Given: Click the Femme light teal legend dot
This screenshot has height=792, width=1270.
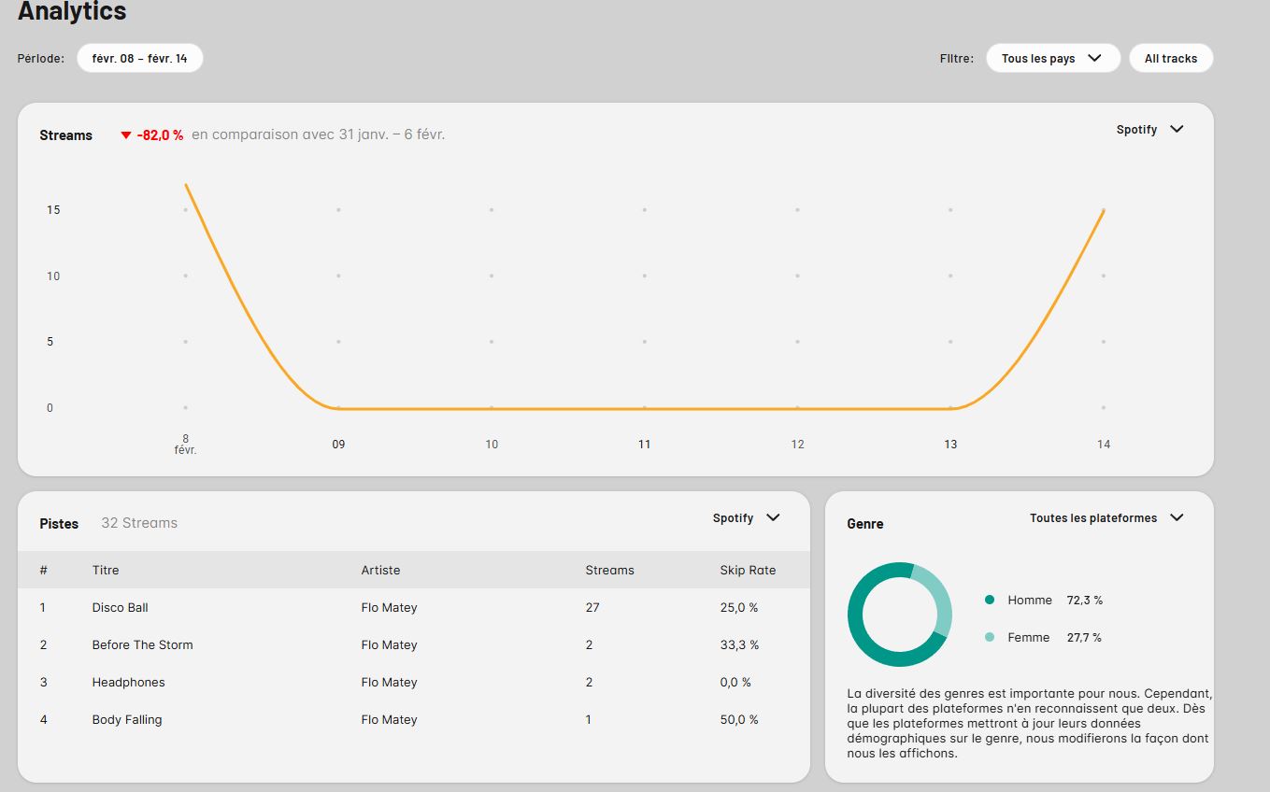Looking at the screenshot, I should click(x=990, y=638).
